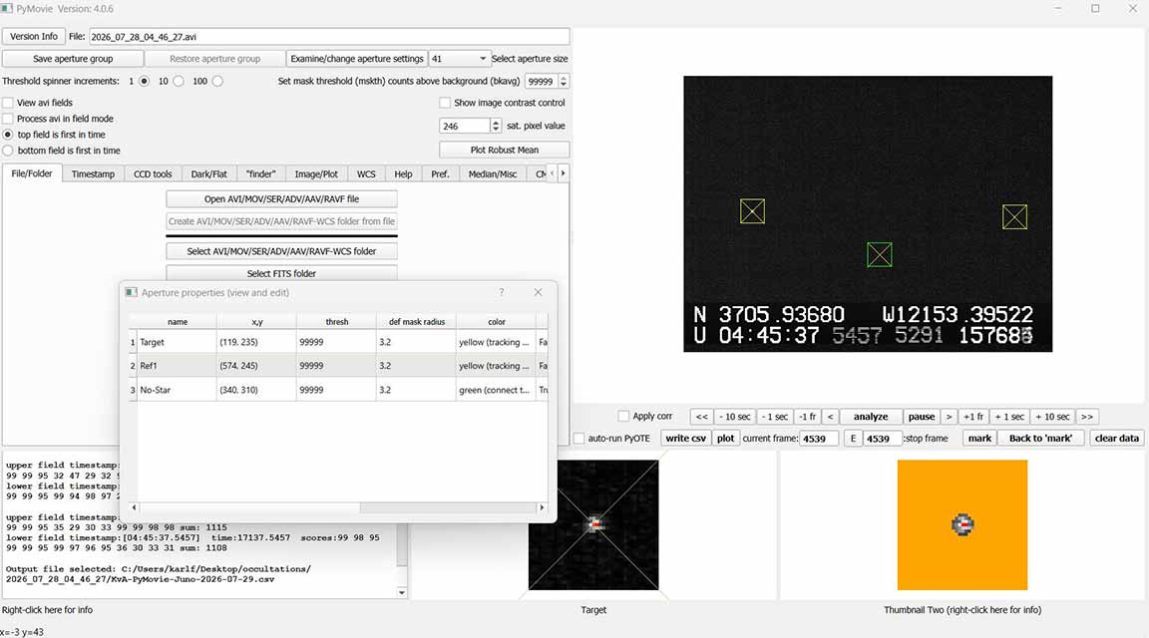1149x638 pixels.
Task: Click the orange Thumbnail Two image
Action: pos(962,524)
